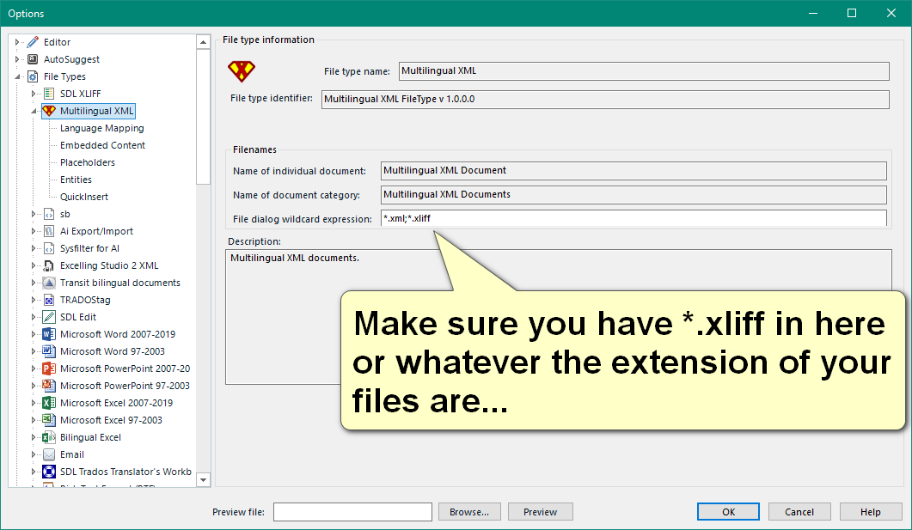This screenshot has width=912, height=530.
Task: Click the Email envelope icon
Action: (50, 454)
